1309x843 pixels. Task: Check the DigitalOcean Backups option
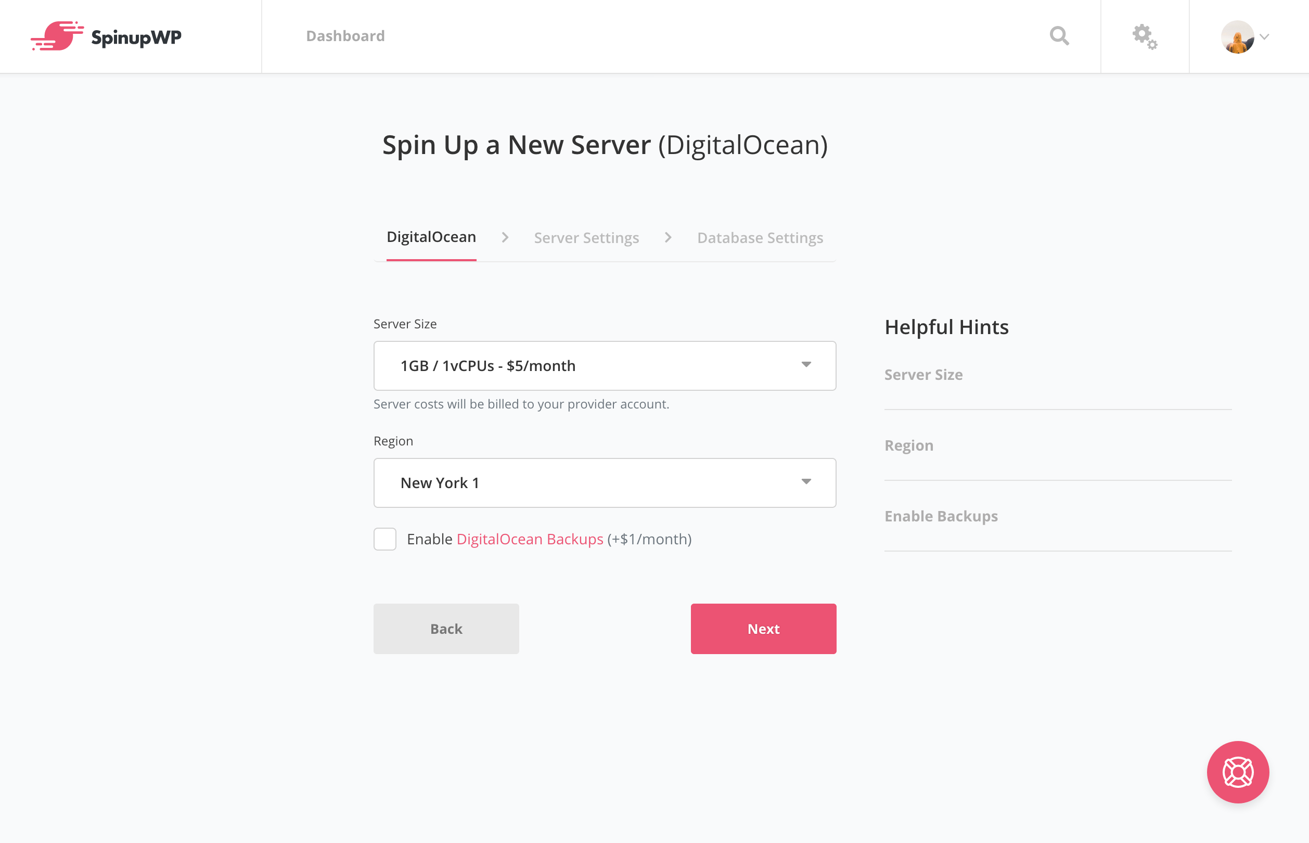tap(386, 540)
